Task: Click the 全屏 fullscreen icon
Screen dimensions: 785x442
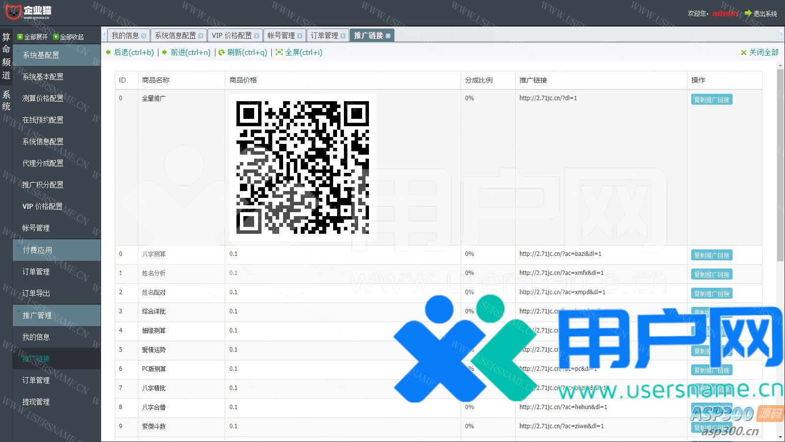Action: [279, 52]
